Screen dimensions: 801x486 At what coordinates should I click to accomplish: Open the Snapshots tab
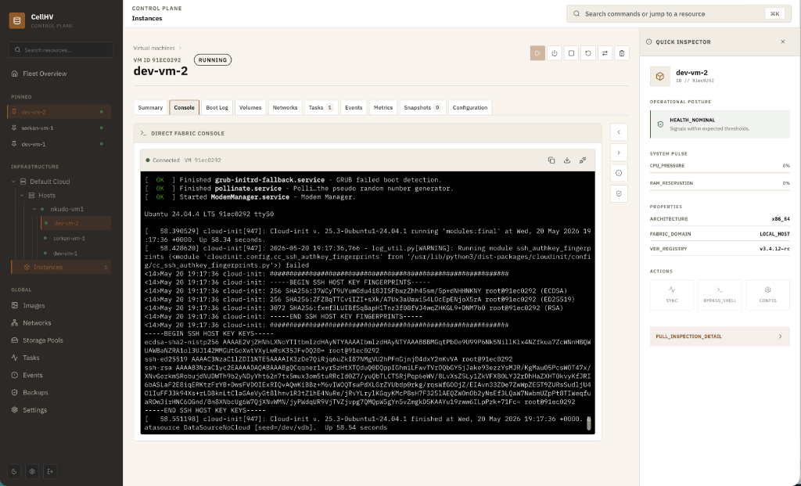[422, 107]
